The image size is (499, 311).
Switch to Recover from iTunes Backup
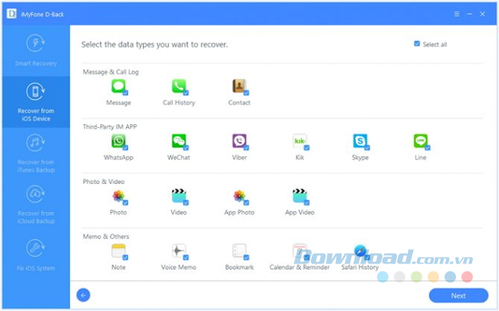(36, 153)
